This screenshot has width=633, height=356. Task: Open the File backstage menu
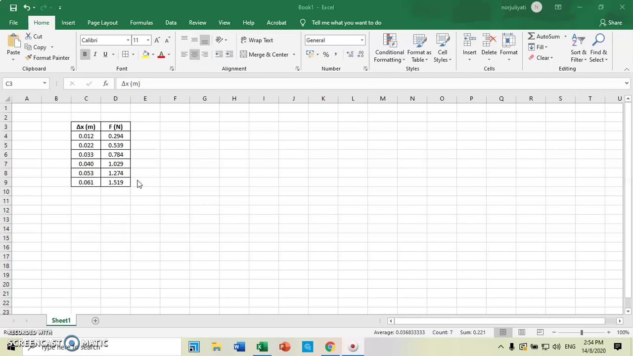pyautogui.click(x=13, y=23)
